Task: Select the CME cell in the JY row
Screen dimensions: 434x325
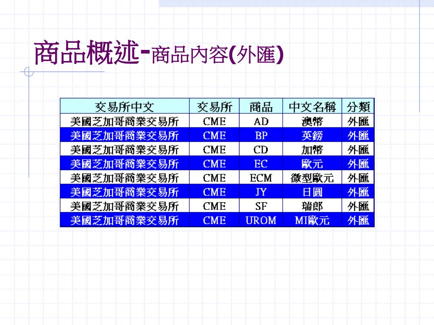Action: coord(214,191)
